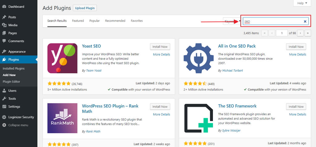
Task: Click the Yoast SEO plugin logo
Action: [x=62, y=58]
